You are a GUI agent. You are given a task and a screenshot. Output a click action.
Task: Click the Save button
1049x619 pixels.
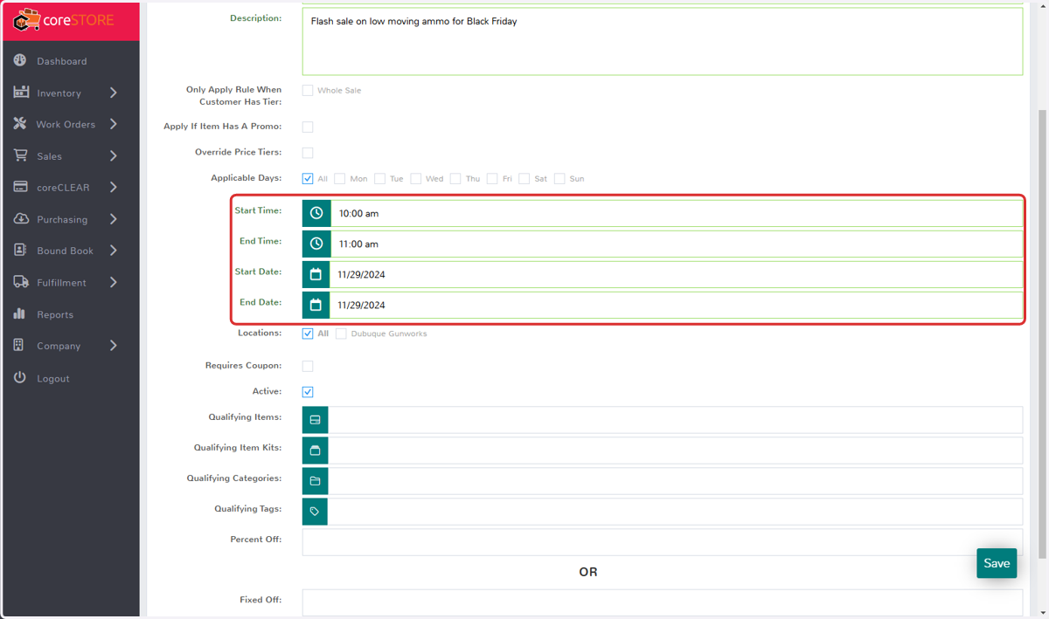point(997,563)
